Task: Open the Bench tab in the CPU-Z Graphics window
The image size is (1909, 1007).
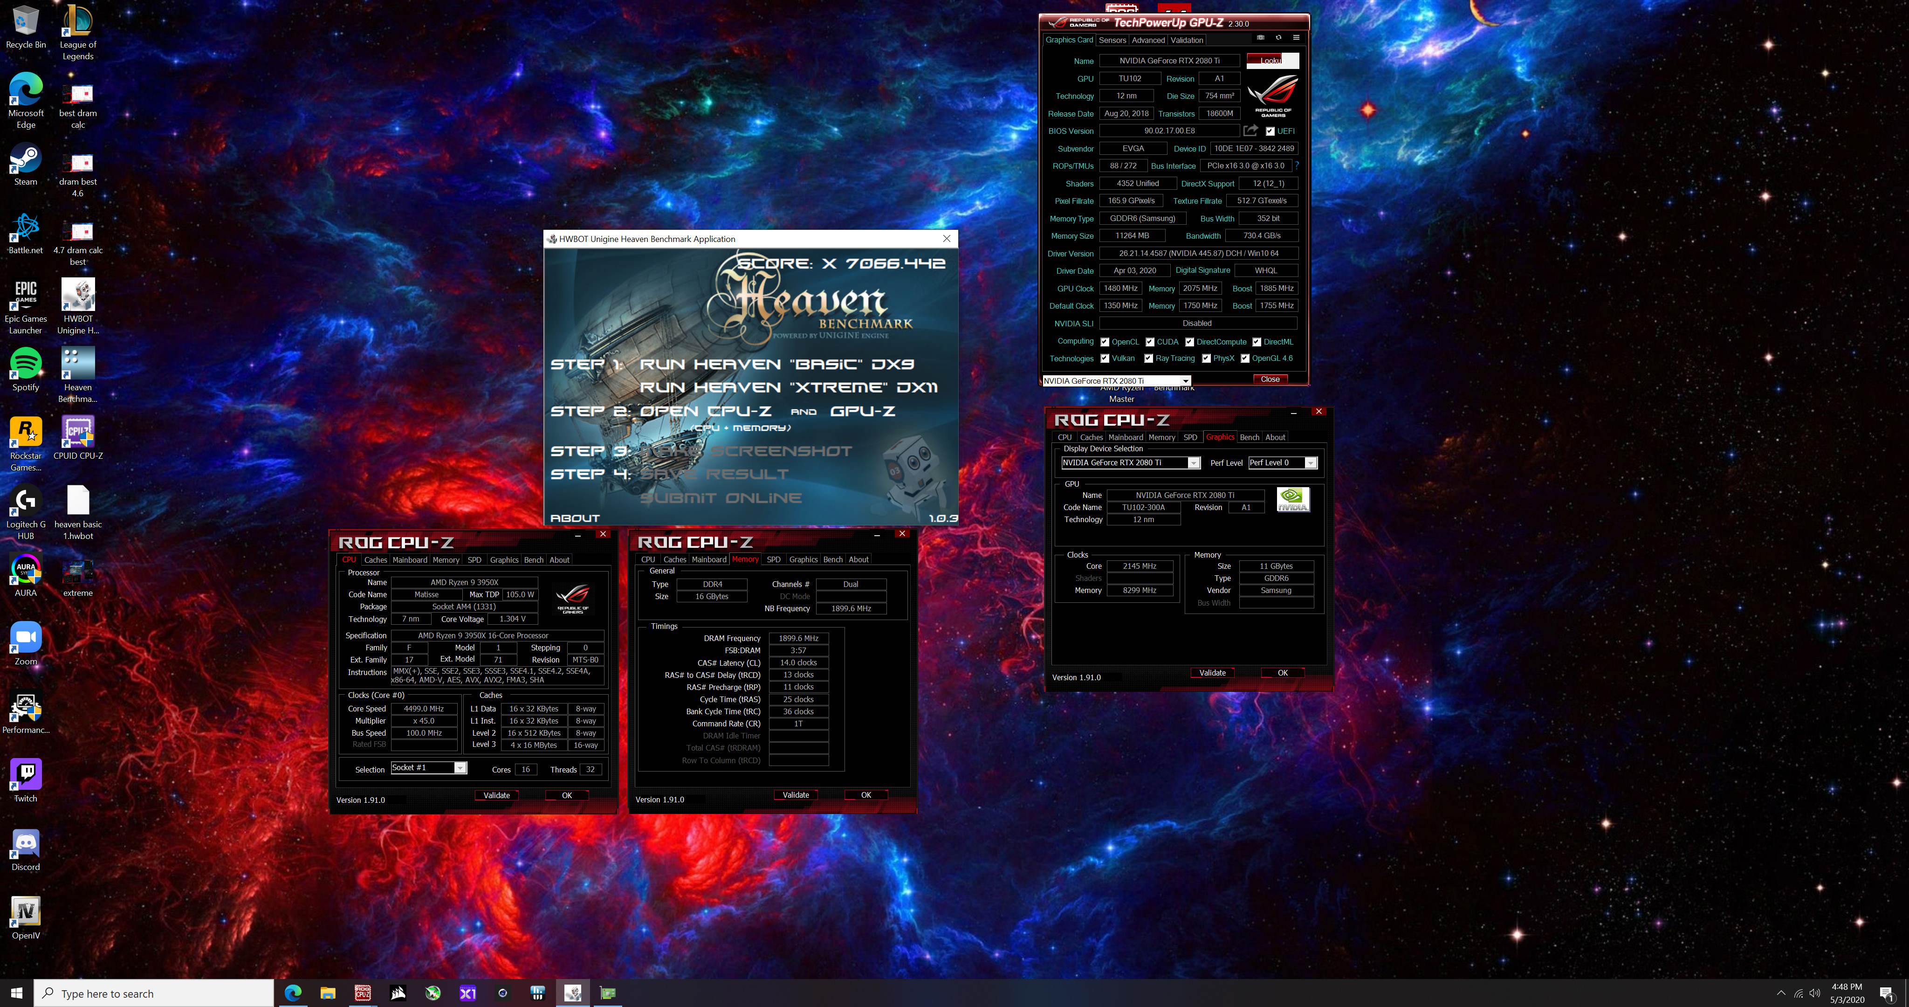Action: pos(1250,437)
